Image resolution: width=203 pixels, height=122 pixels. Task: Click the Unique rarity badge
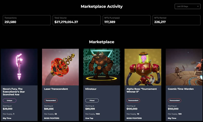9,100
